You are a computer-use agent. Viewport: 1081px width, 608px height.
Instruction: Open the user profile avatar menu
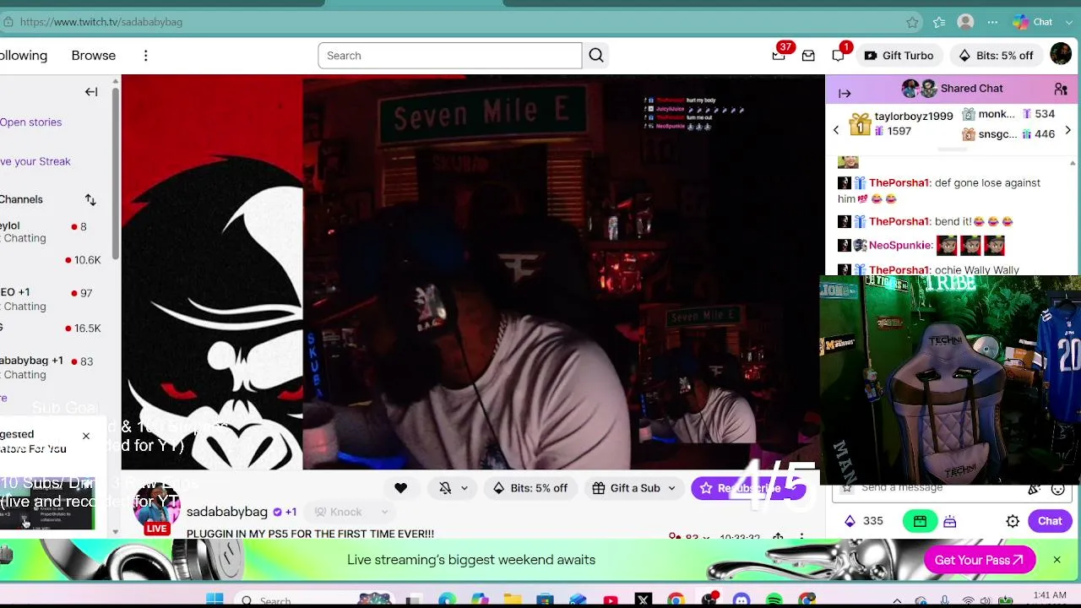pos(1061,55)
